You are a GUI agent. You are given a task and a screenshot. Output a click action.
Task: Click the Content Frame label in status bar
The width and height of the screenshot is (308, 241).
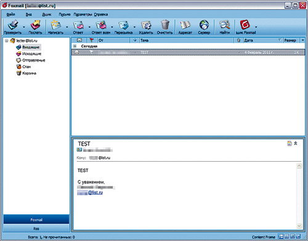pos(264,237)
